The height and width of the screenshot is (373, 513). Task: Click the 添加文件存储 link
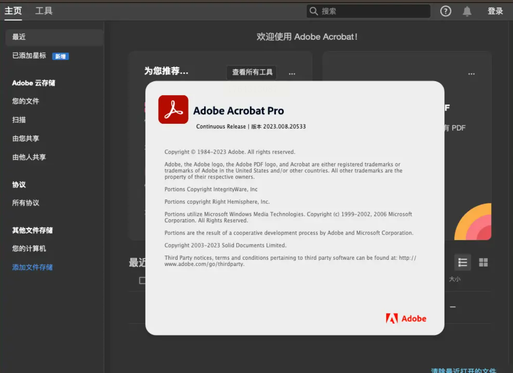coord(32,267)
